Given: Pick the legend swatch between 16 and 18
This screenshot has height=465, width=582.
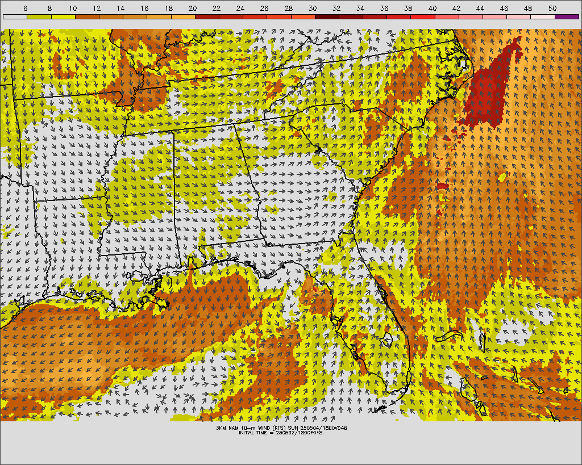Looking at the screenshot, I should tap(159, 16).
